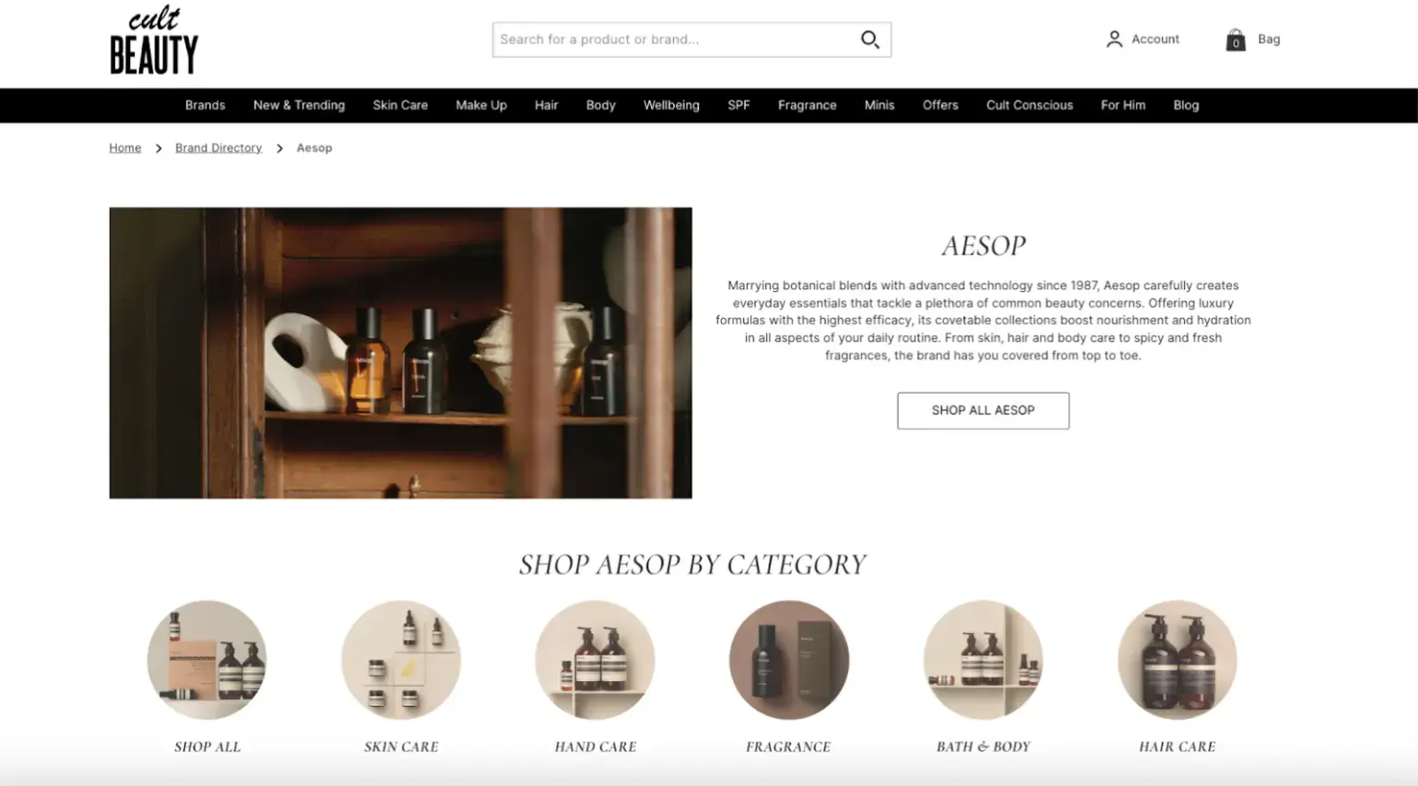
Task: Select the Hand Care category circle
Action: pos(596,660)
